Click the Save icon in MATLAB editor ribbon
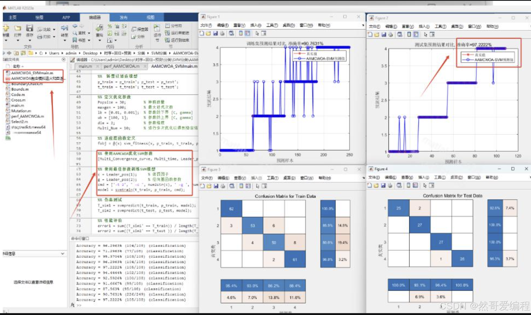This screenshot has width=531, height=315. click(29, 28)
